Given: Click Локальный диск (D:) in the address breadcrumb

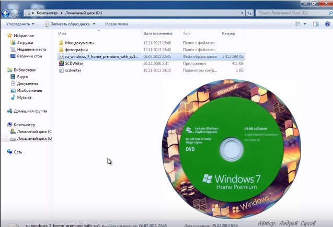Looking at the screenshot, I should (x=84, y=13).
